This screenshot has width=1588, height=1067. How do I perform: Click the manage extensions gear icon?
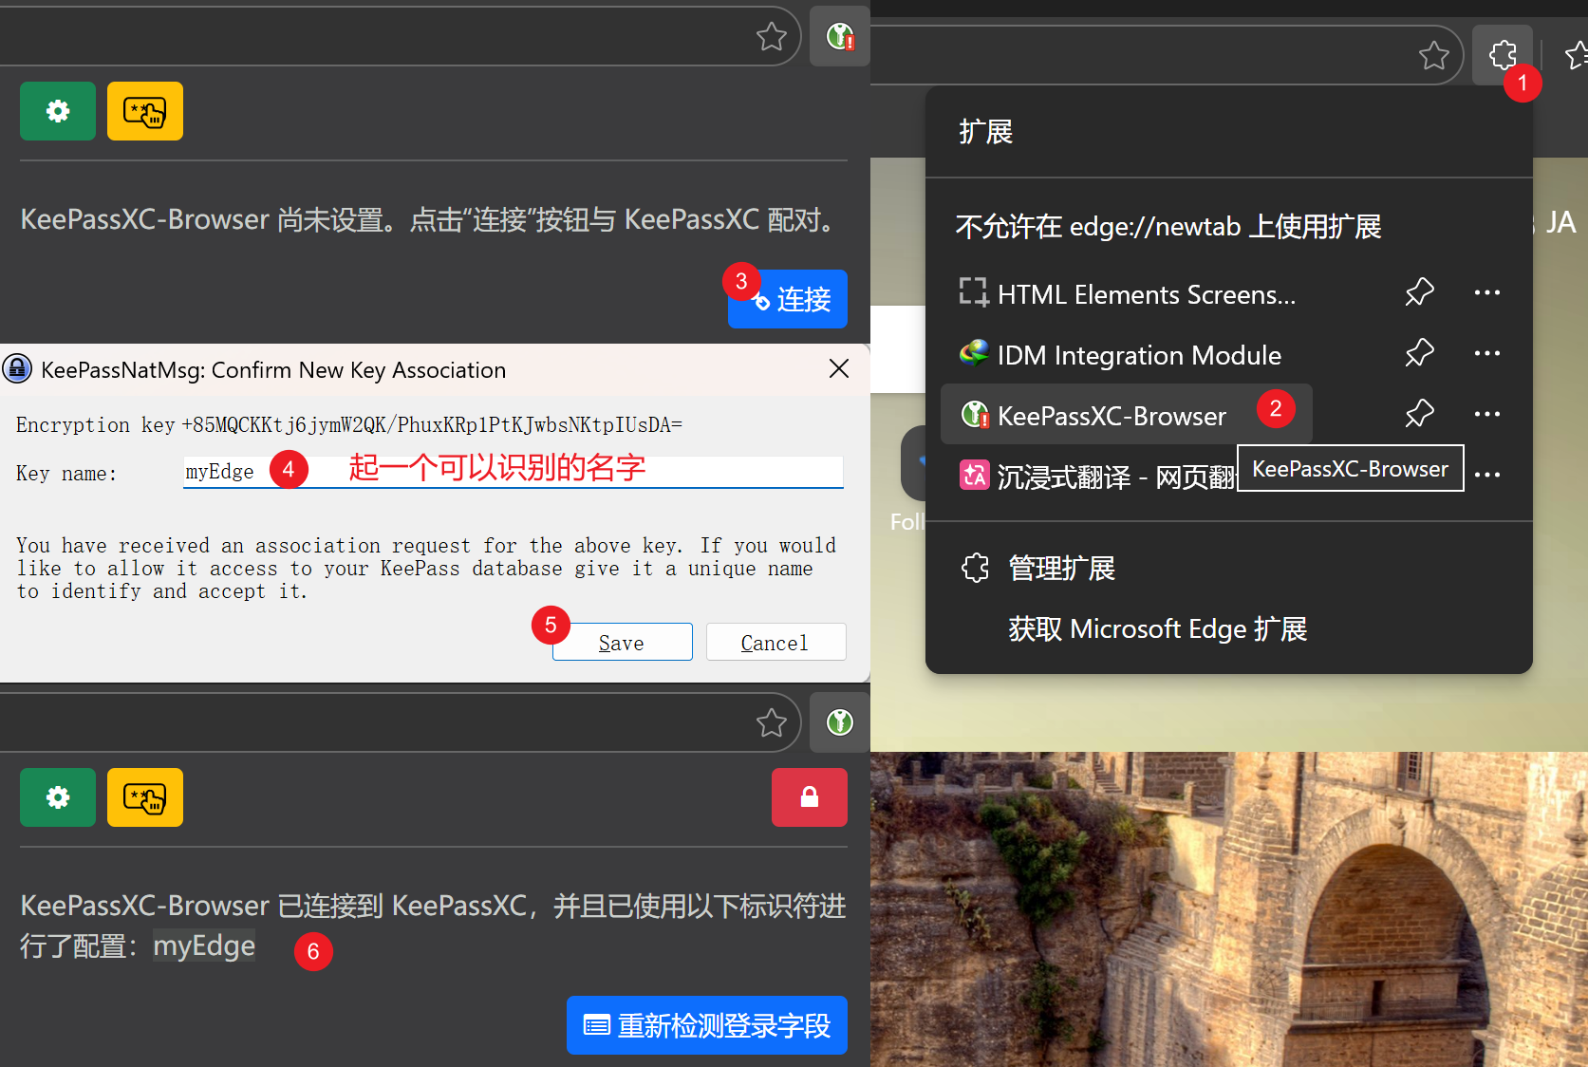point(975,568)
